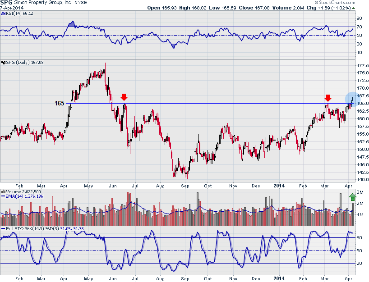369x282 pixels.
Task: Click the Open 165.93 value
Action: (x=162, y=8)
